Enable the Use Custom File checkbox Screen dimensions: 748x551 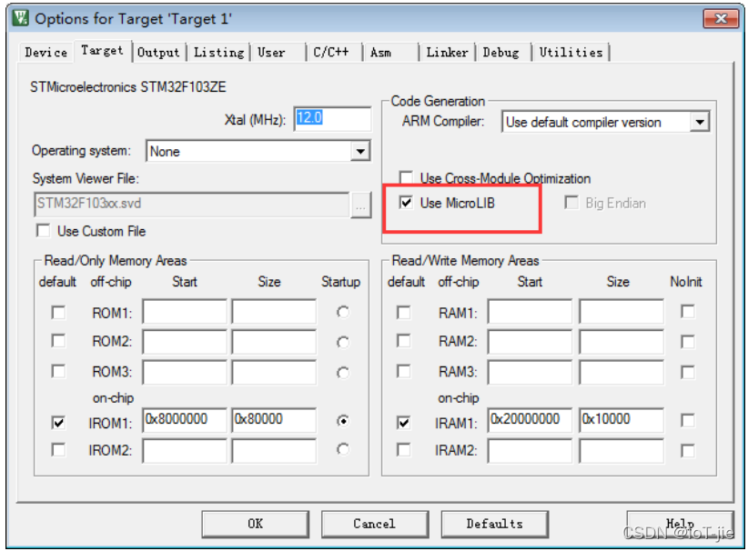[x=44, y=231]
